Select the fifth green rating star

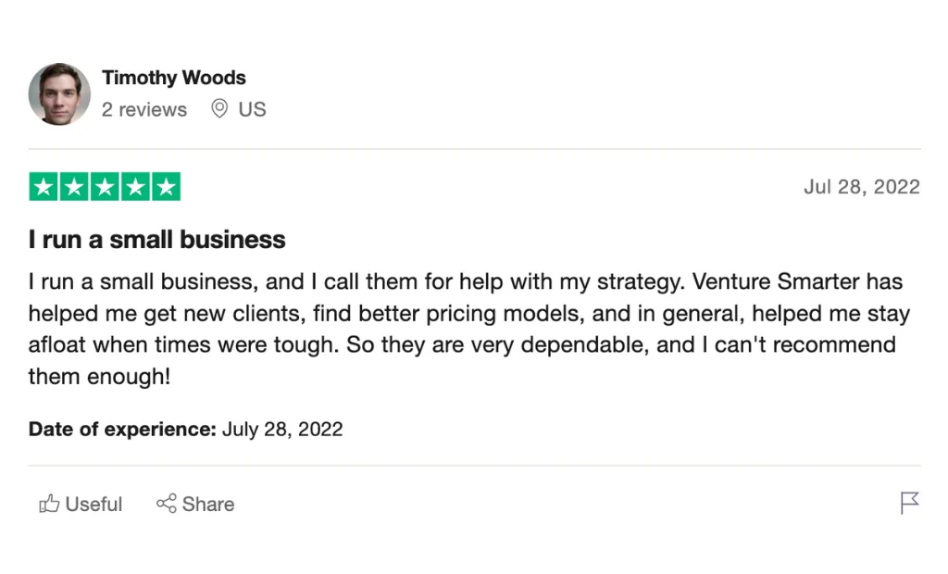coord(166,186)
